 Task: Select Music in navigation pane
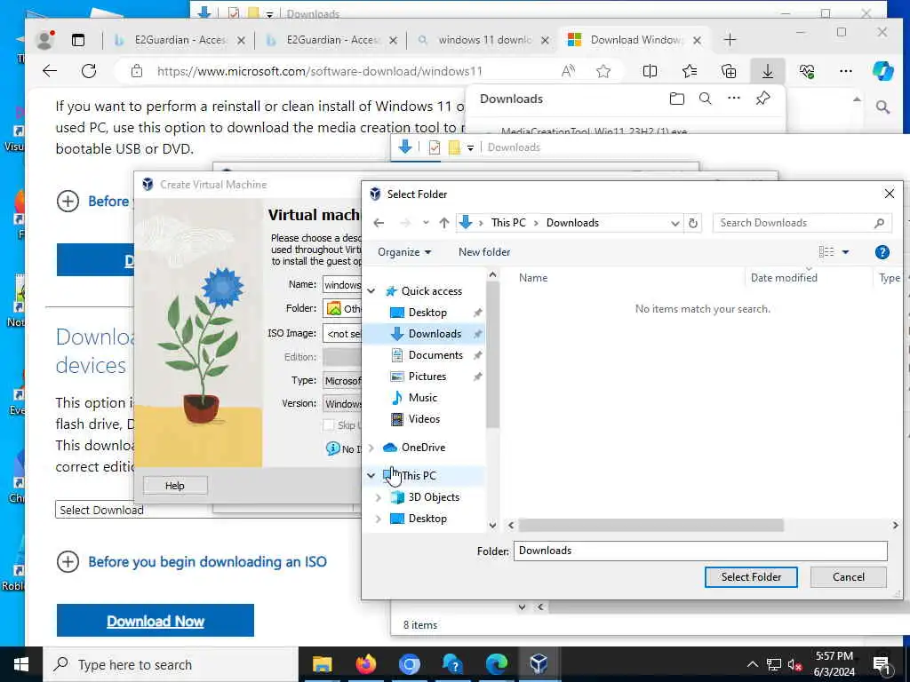click(x=422, y=398)
